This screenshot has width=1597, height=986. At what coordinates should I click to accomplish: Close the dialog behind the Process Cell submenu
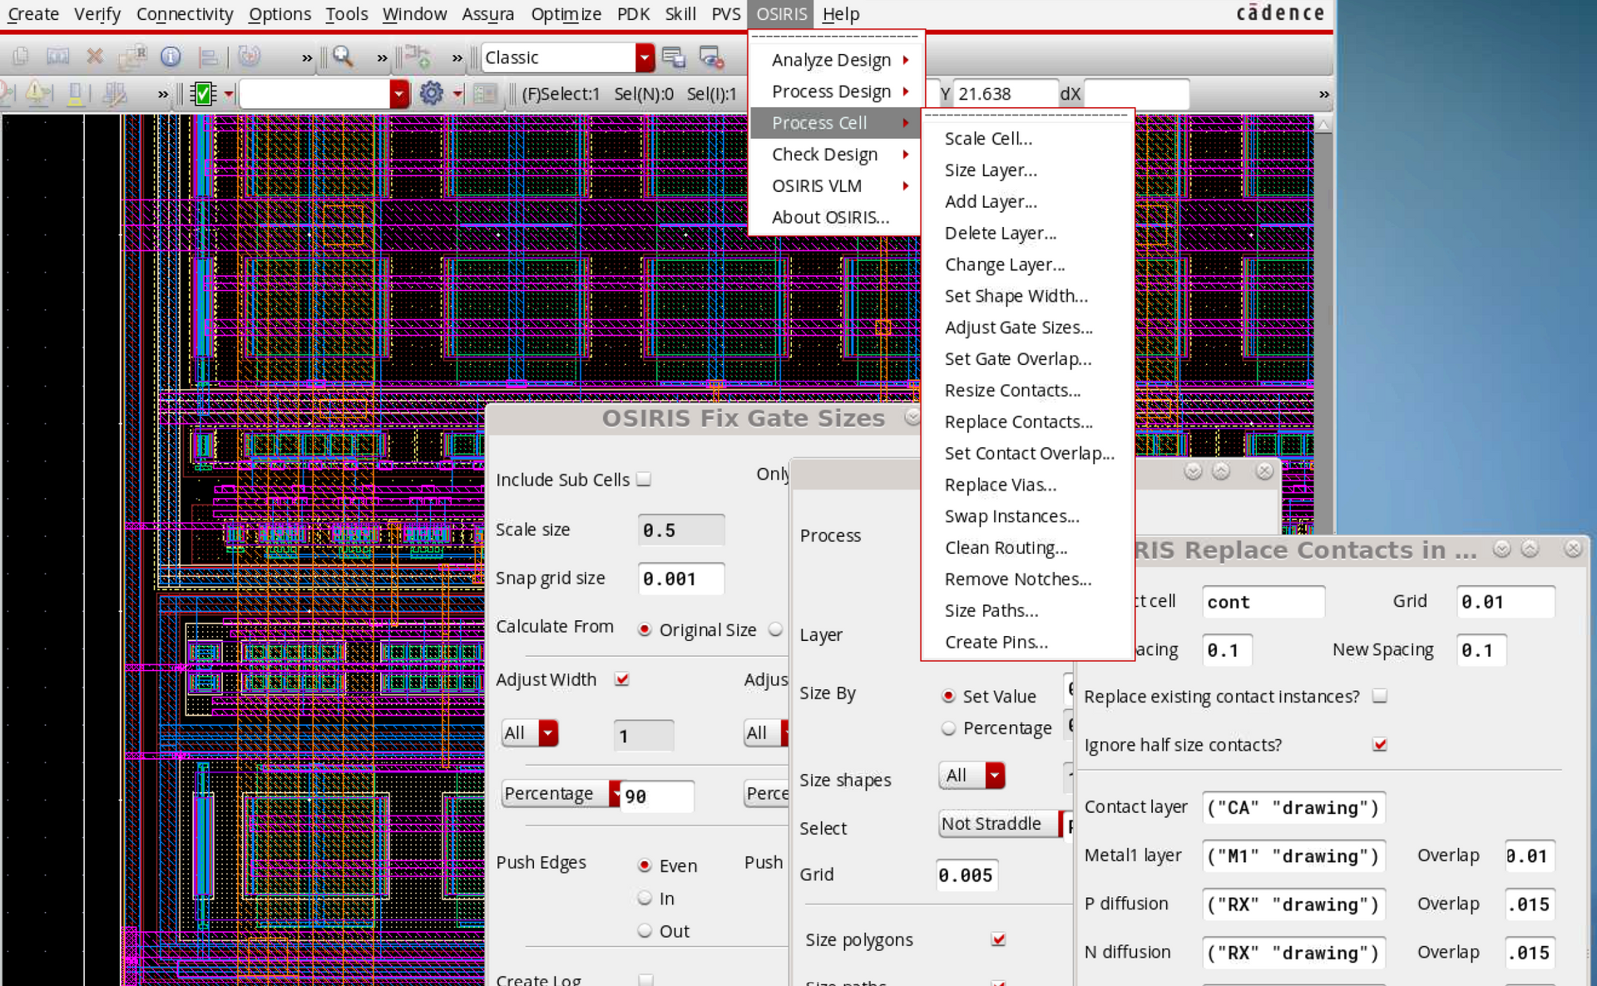click(1264, 471)
